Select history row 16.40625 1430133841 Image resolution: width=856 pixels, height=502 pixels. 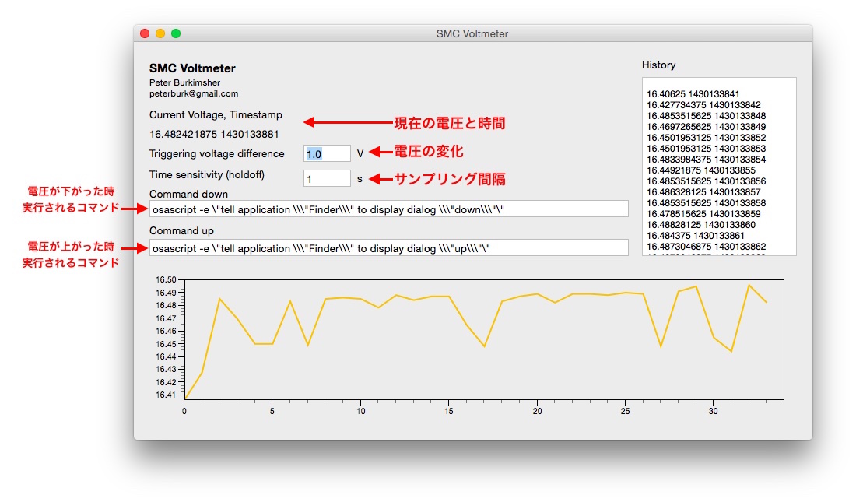693,94
